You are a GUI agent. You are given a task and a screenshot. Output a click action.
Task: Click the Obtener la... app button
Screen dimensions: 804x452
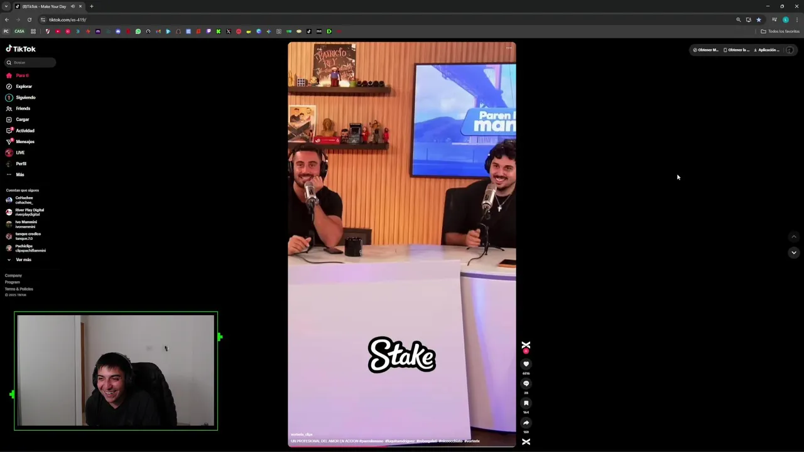(736, 50)
